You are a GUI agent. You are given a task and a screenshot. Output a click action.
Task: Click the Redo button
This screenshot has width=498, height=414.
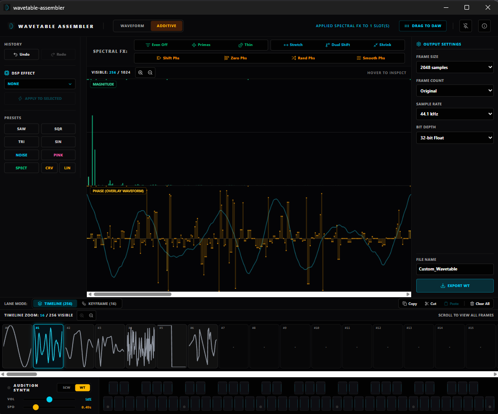58,54
